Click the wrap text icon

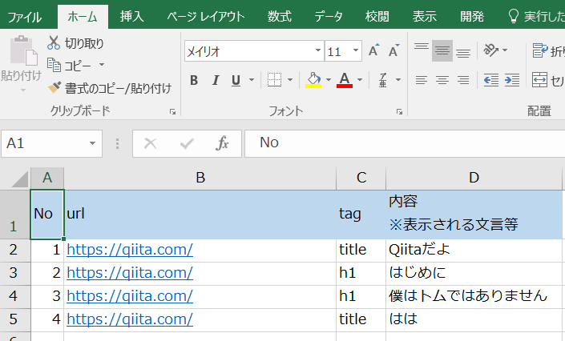[540, 50]
